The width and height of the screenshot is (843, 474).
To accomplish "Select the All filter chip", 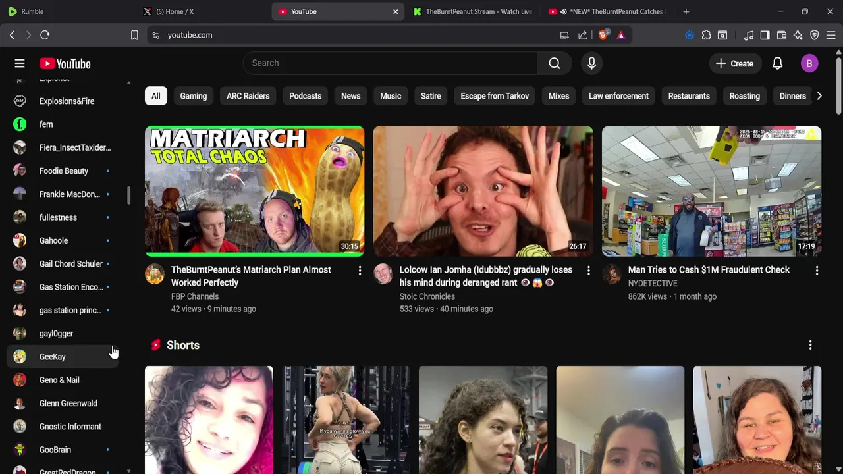I will (156, 96).
